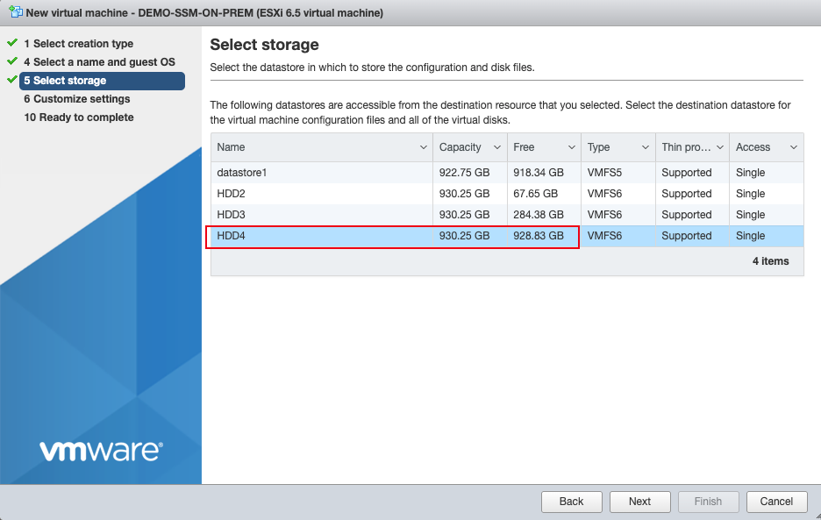The height and width of the screenshot is (520, 821).
Task: Proceed by clicking Next
Action: (x=639, y=502)
